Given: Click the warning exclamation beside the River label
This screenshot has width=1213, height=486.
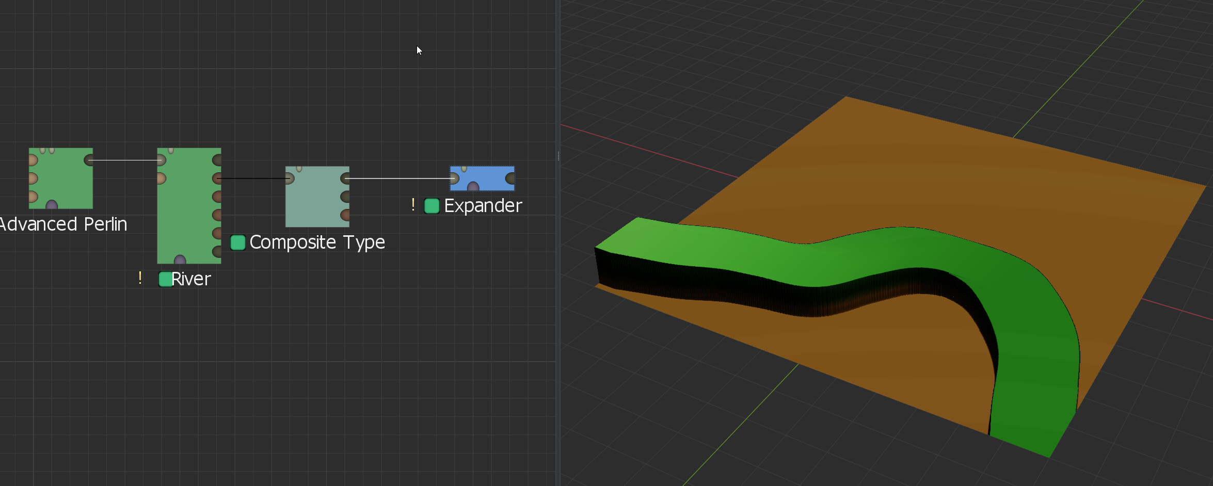Looking at the screenshot, I should point(140,278).
